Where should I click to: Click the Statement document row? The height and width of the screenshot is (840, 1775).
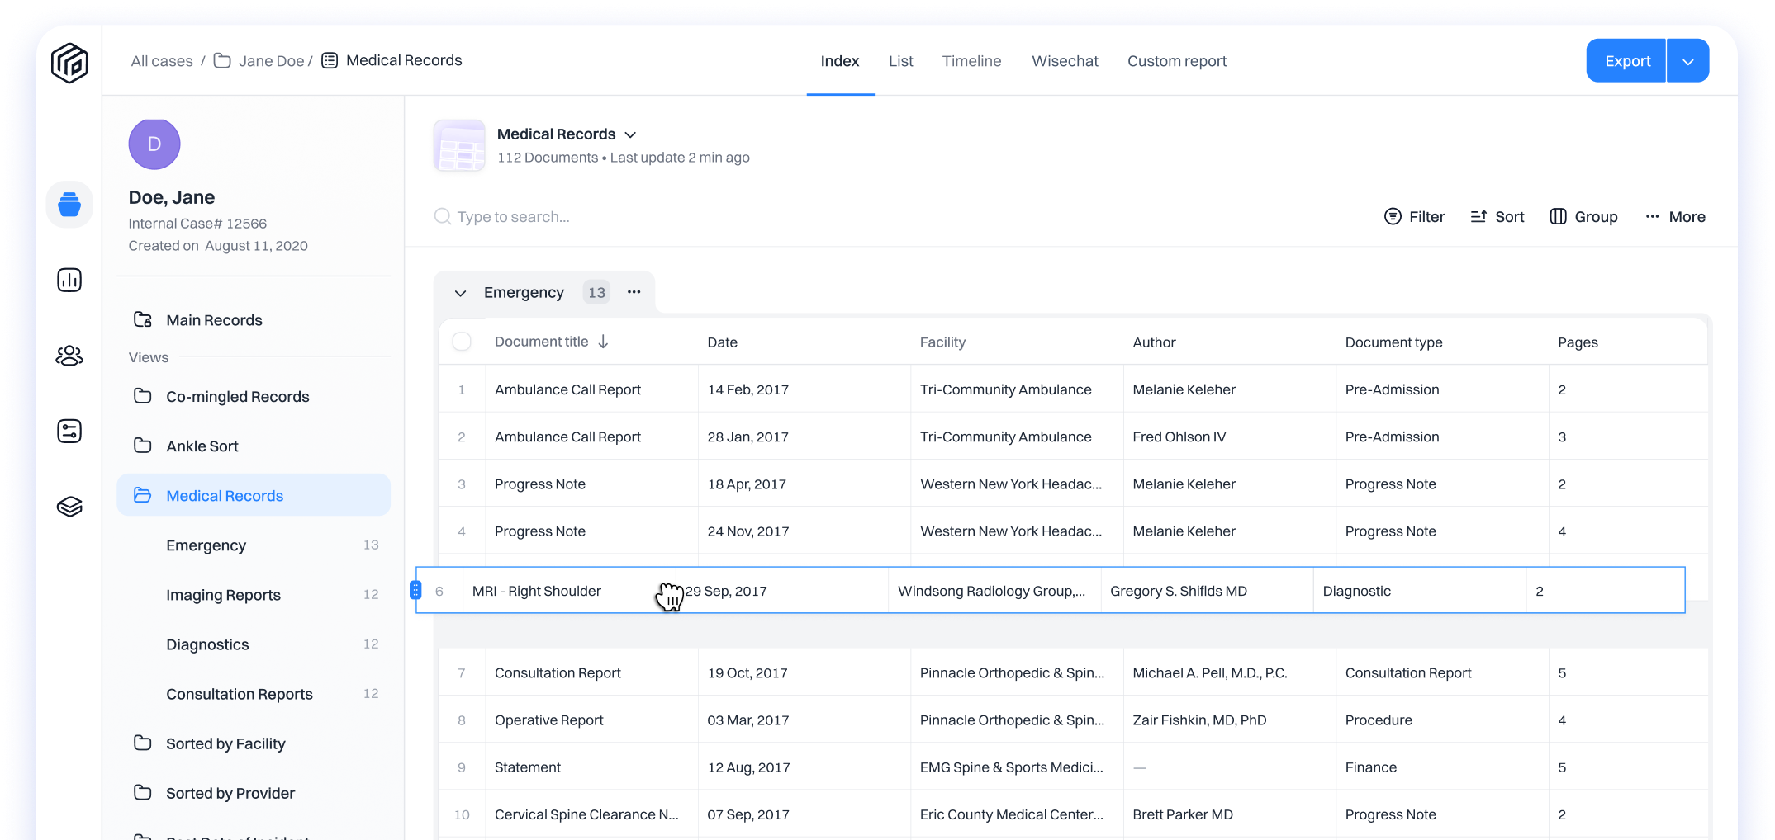tap(1073, 767)
